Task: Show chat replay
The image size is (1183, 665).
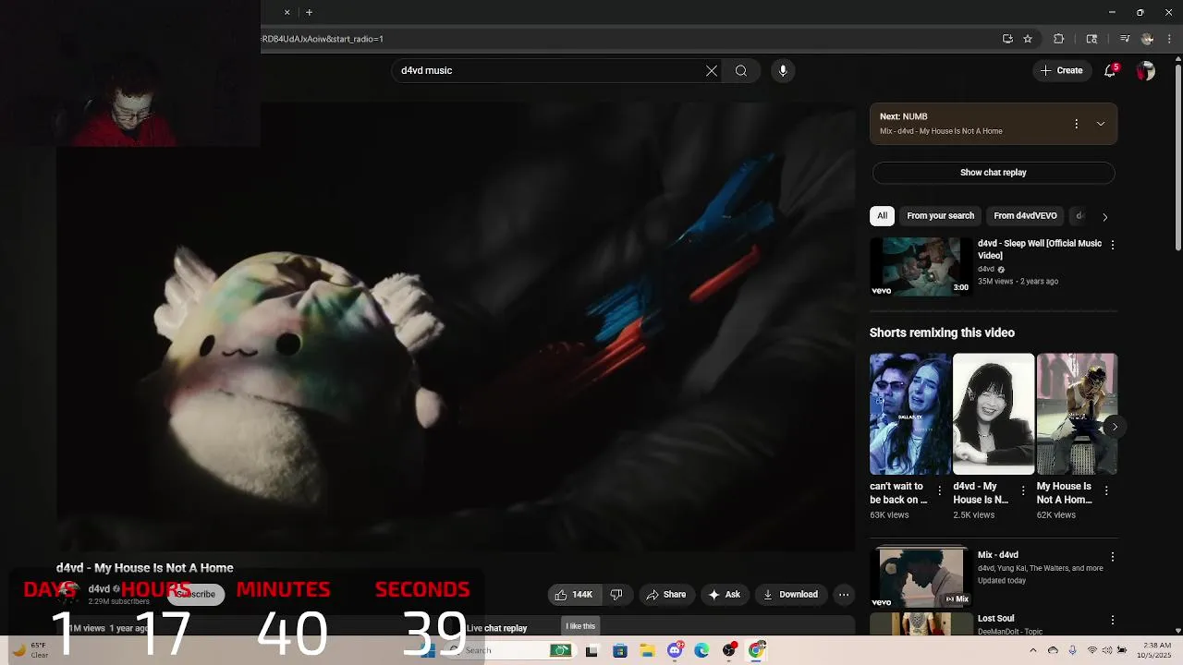Action: [x=994, y=173]
